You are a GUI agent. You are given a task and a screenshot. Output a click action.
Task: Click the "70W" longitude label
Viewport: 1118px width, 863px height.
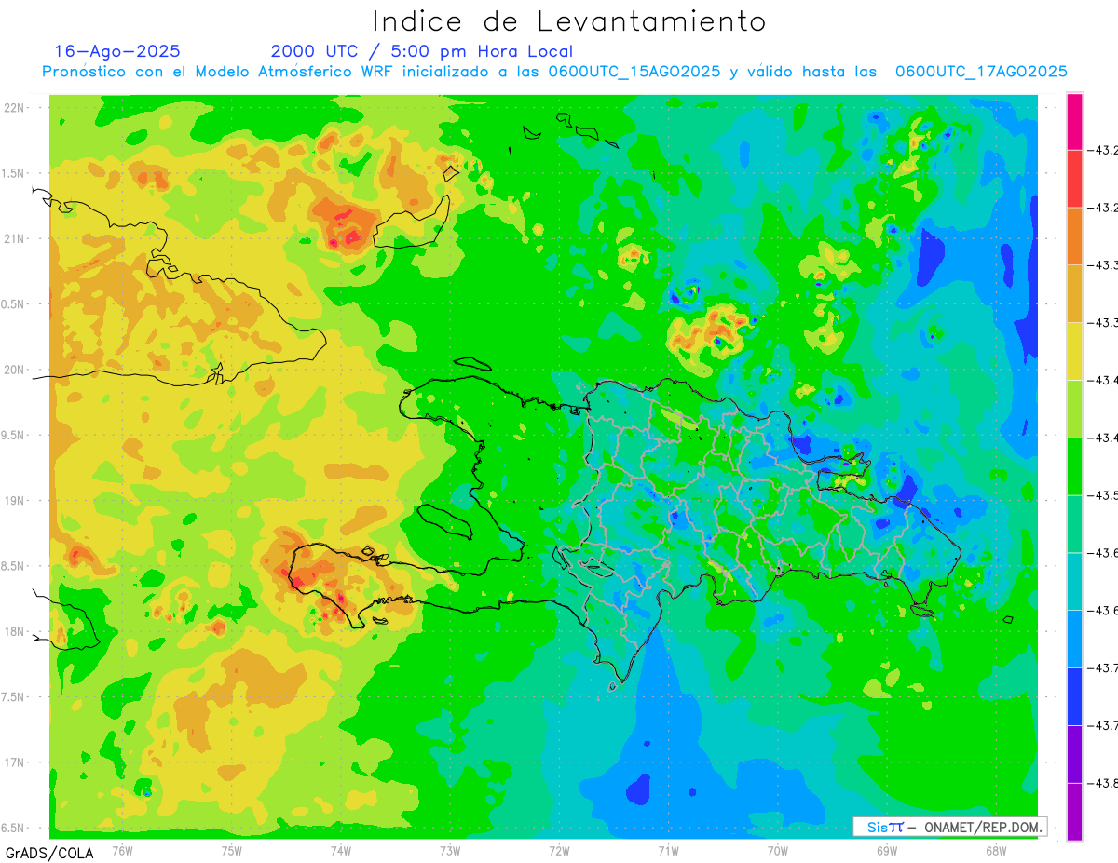(x=778, y=850)
